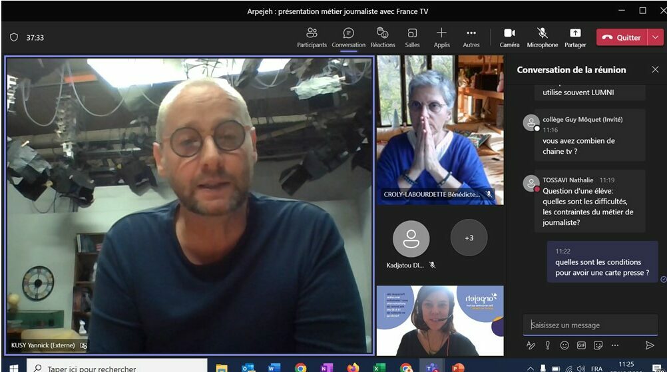Show the +3 hidden participants

(469, 238)
